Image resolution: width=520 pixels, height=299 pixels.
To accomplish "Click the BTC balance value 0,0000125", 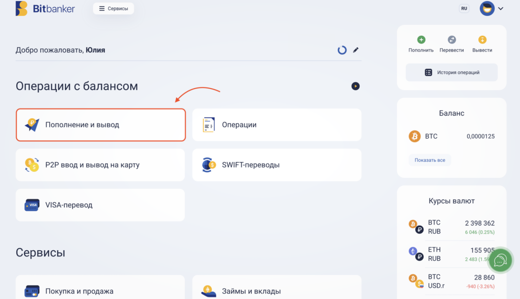I will tap(481, 136).
